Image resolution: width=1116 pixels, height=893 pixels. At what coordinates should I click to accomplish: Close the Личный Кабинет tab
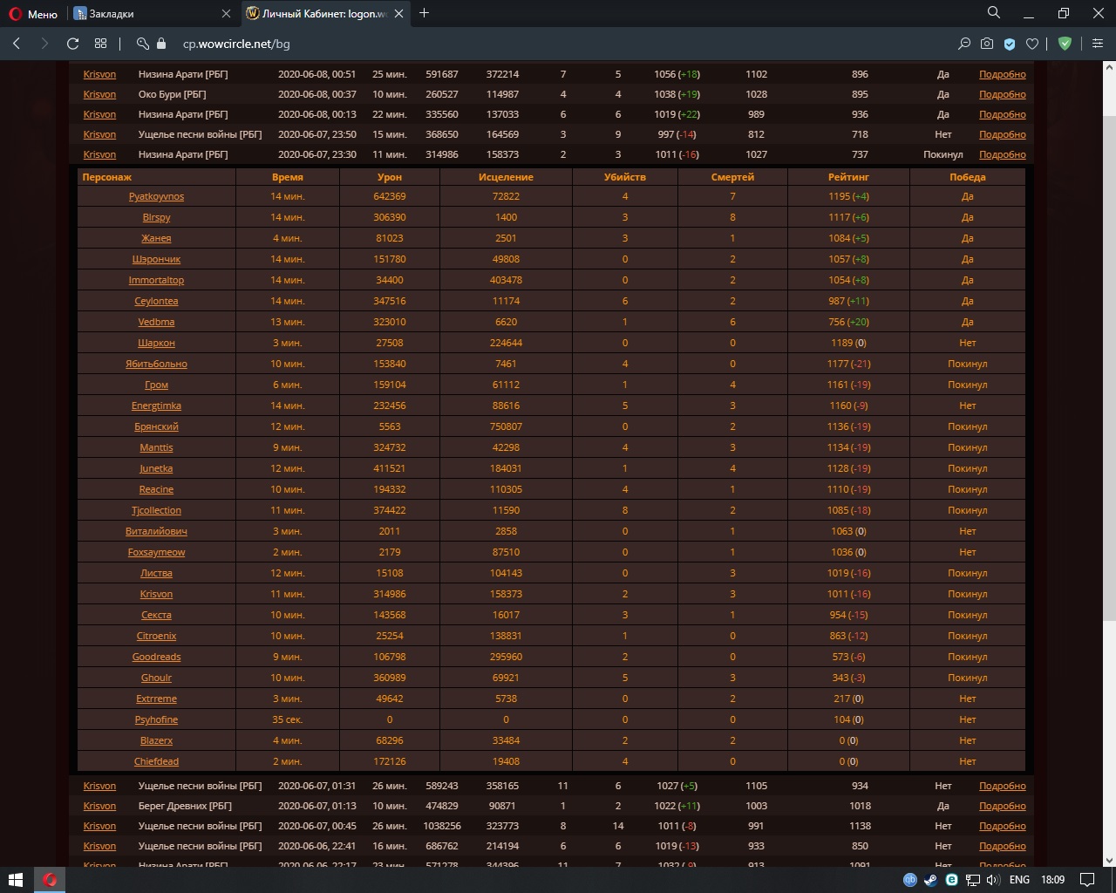(x=399, y=14)
